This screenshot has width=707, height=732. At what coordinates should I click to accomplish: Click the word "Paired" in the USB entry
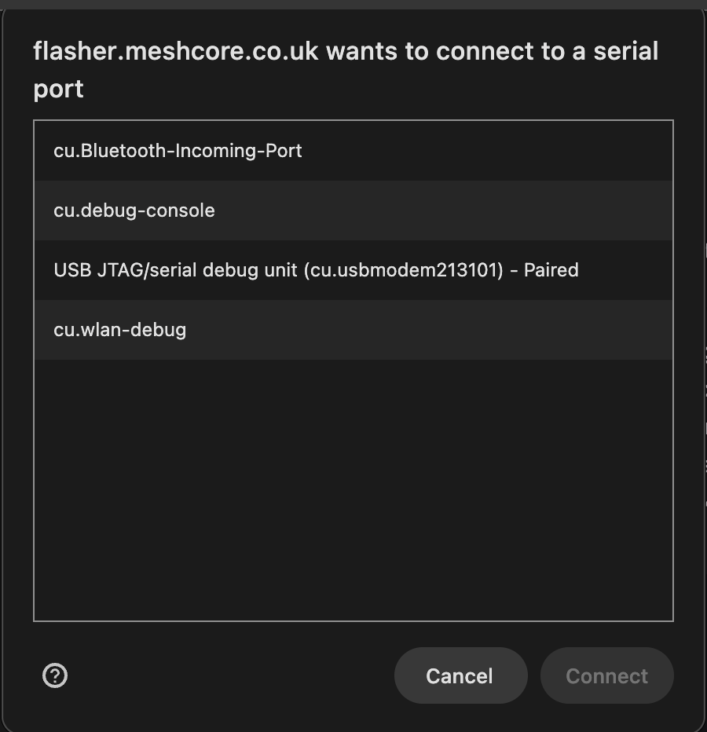[x=551, y=270]
